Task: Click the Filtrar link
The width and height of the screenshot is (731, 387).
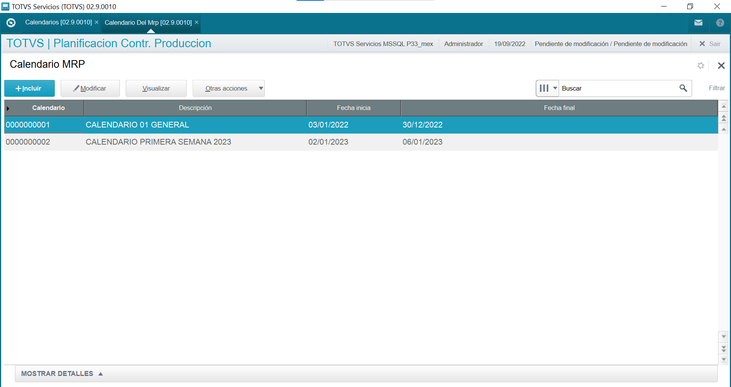Action: click(x=717, y=88)
